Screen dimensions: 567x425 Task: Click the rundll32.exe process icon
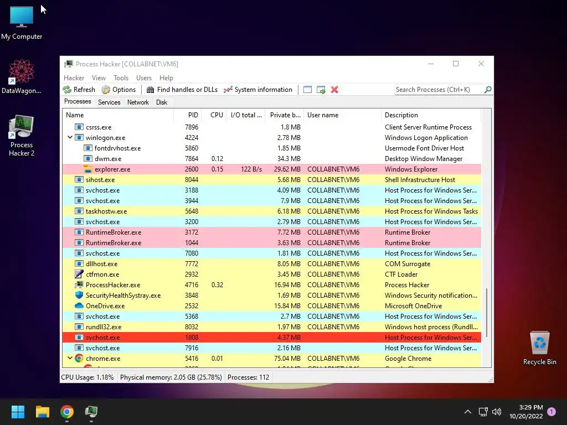coord(79,326)
